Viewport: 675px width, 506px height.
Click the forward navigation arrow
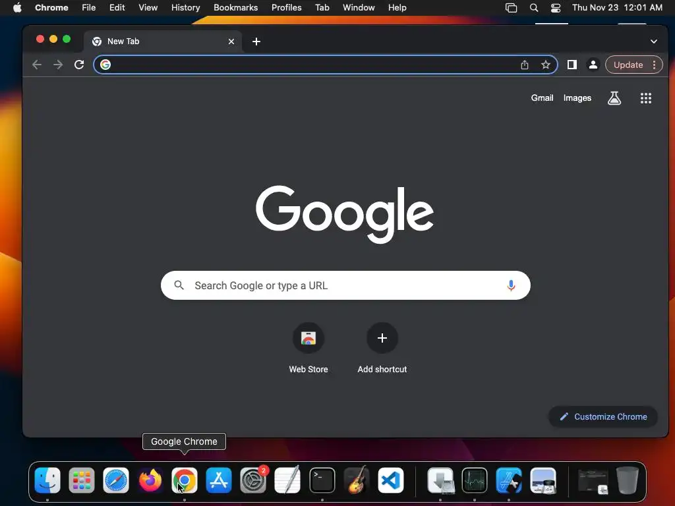click(x=58, y=65)
